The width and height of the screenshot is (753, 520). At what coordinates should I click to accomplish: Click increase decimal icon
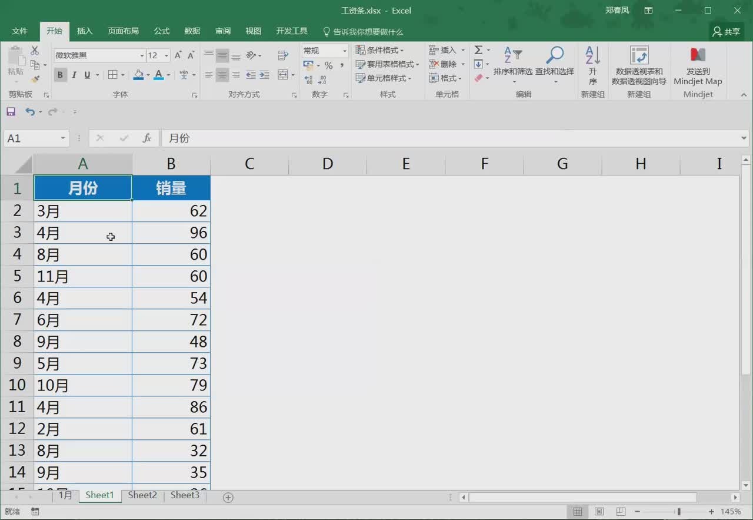tap(308, 80)
